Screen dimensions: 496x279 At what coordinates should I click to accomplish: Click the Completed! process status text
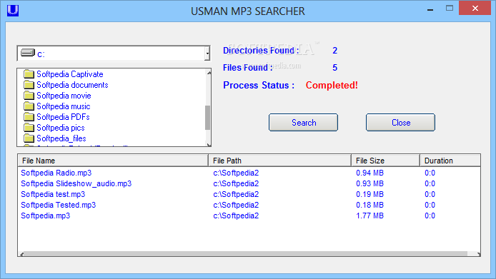pos(332,86)
